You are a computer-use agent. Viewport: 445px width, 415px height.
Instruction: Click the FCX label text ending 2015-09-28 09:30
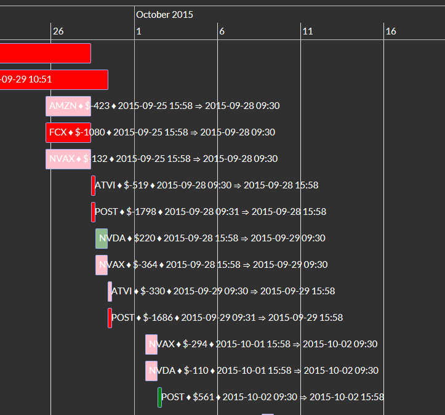pos(162,132)
